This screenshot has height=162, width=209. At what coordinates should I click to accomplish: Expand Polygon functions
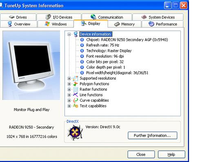[69, 84]
